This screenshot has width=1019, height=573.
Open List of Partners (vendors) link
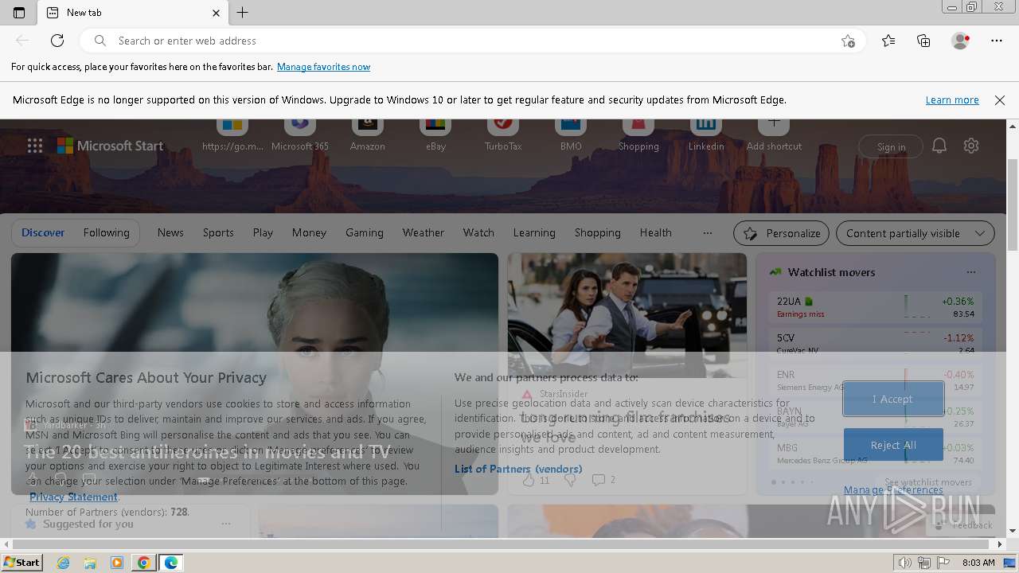pos(518,469)
